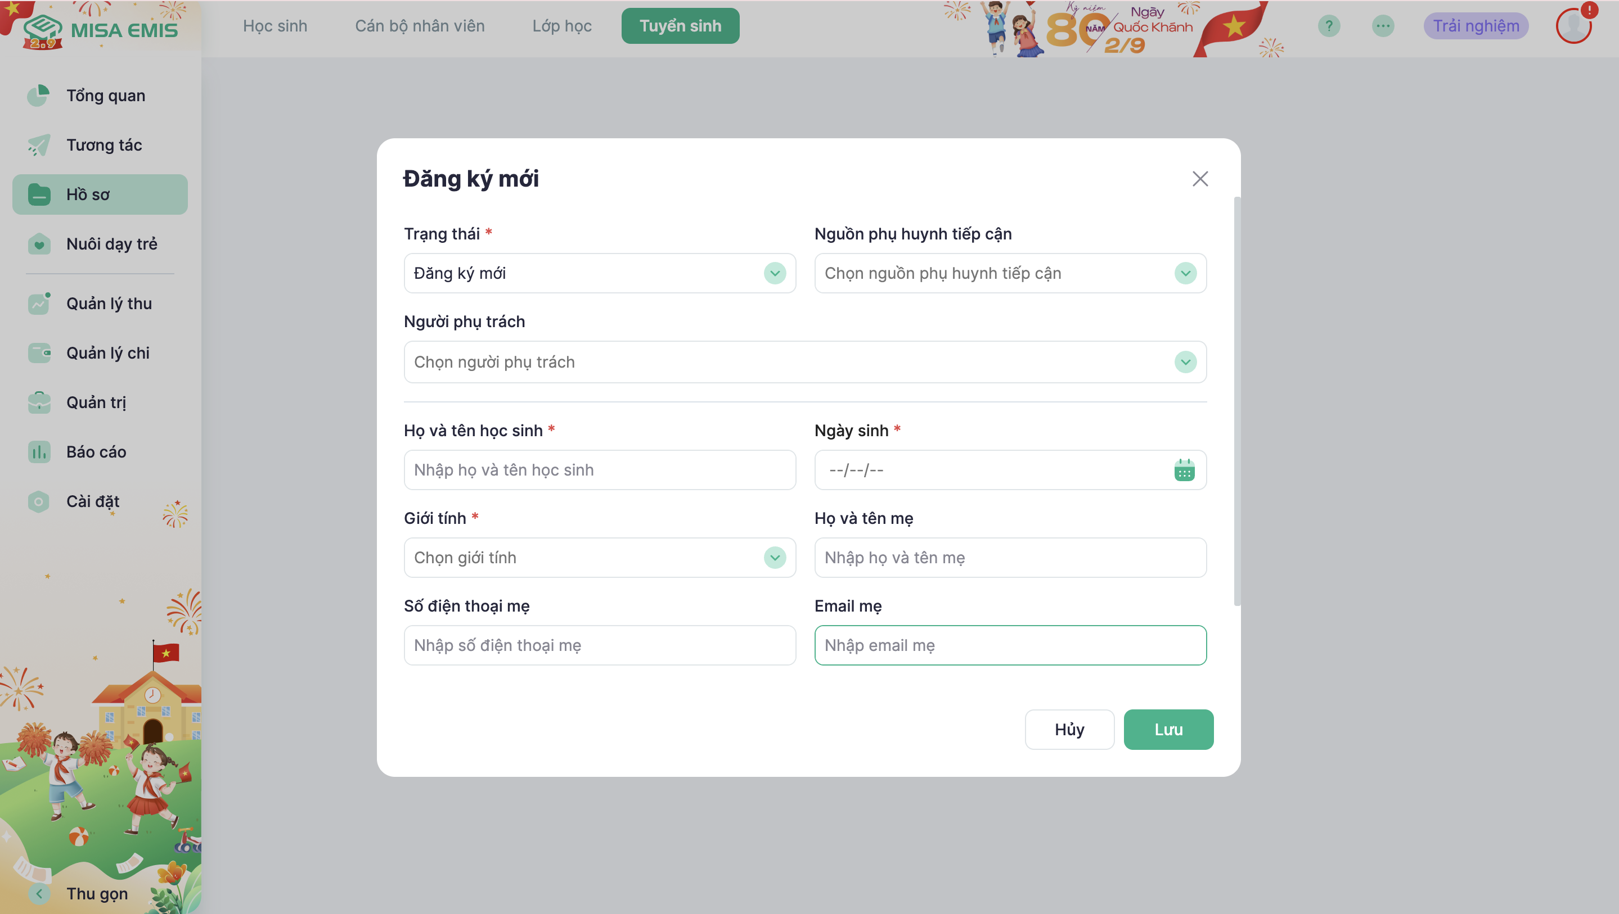1619x914 pixels.
Task: Expand the Người phụ trách dropdown
Action: 1185,362
